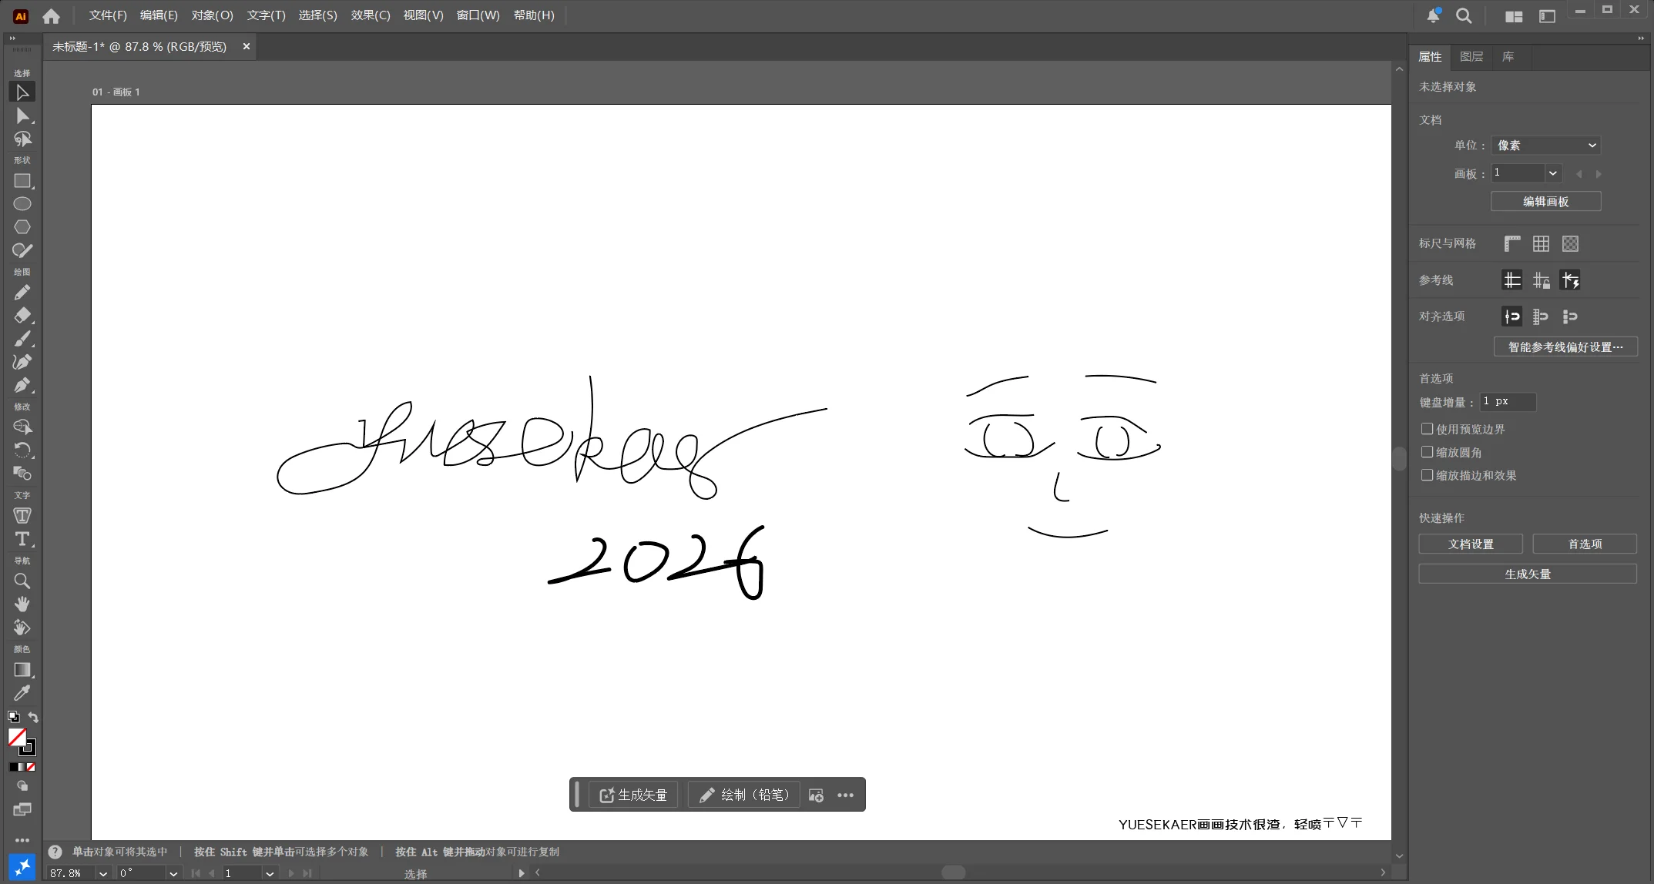Select the Ellipse tool
1654x884 pixels.
(x=22, y=204)
